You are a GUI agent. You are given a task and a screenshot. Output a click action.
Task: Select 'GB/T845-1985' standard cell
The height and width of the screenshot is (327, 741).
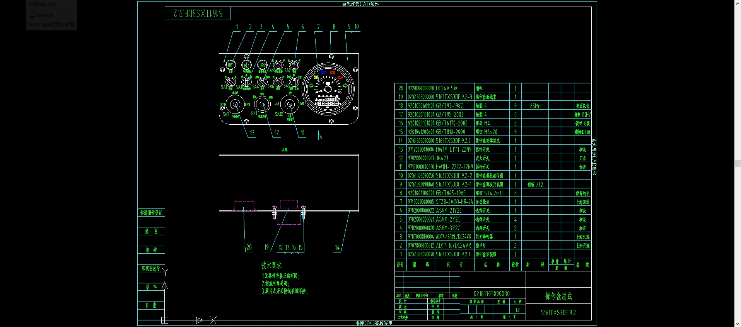pyautogui.click(x=451, y=193)
